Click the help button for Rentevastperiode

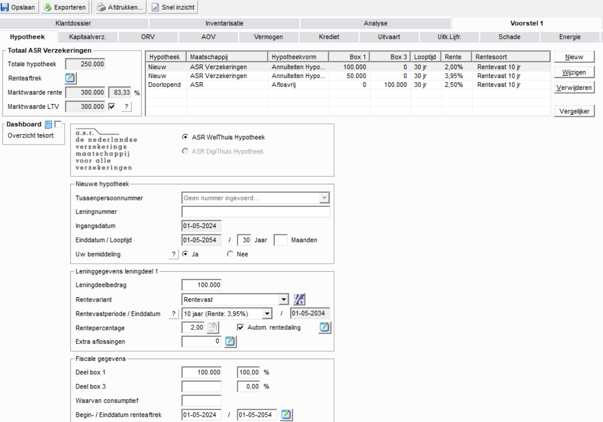174,314
